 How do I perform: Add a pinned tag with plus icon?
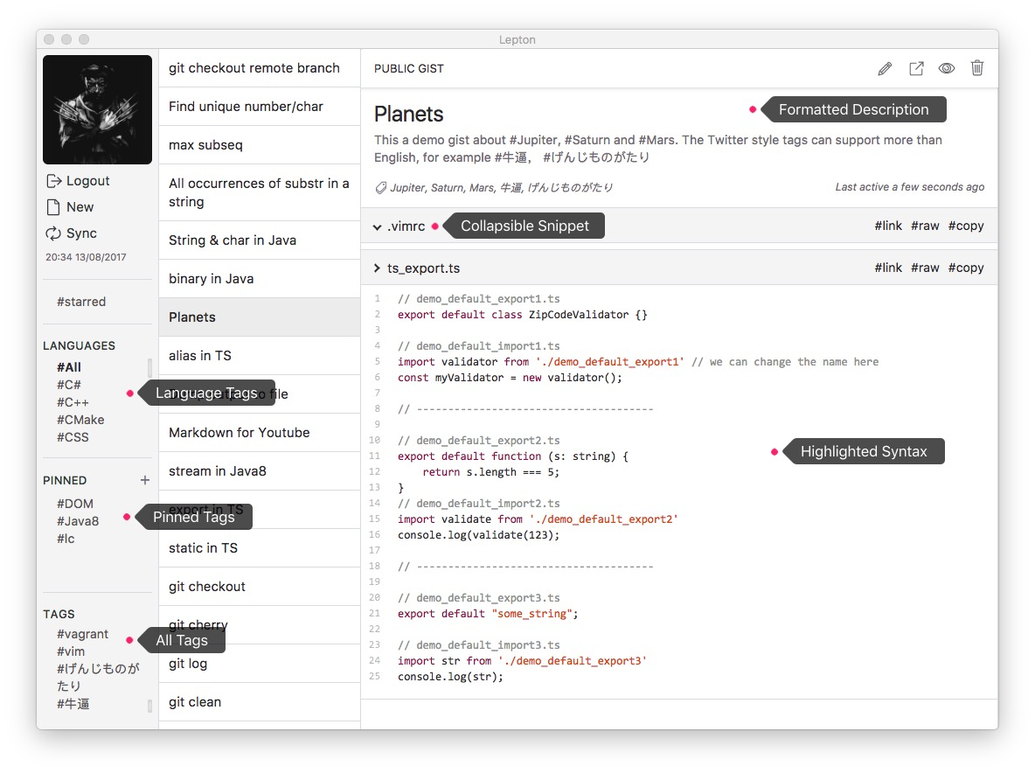144,481
